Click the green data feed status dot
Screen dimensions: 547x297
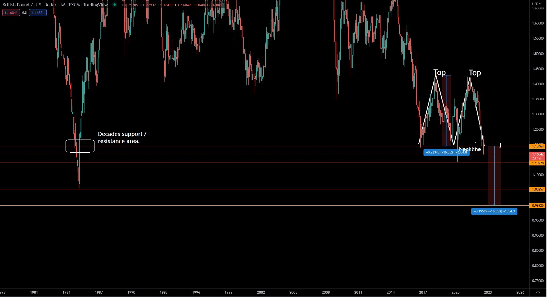tap(115, 5)
